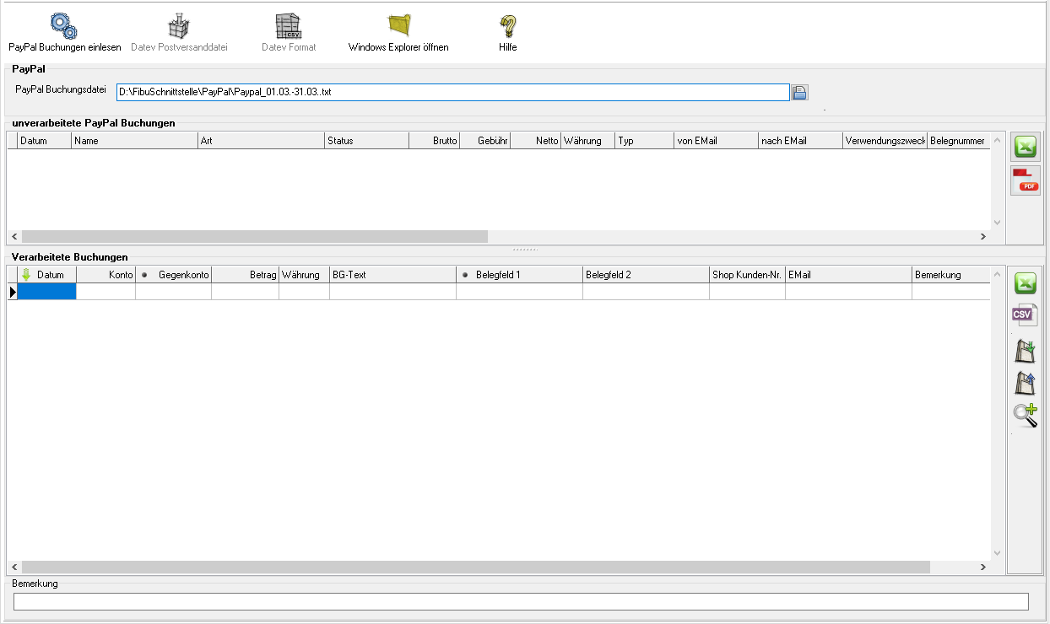Viewport: 1050px width, 624px height.
Task: Sort unprocessed bookings by Name column header
Action: click(134, 141)
